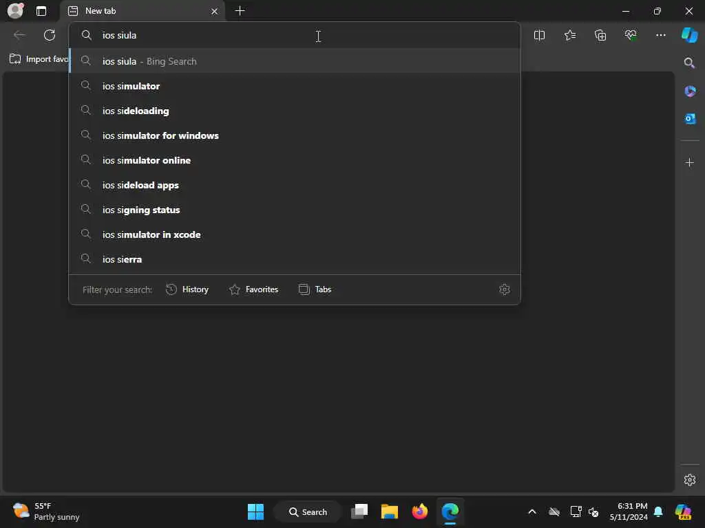Filter search by History
This screenshot has width=705, height=528.
(x=187, y=289)
